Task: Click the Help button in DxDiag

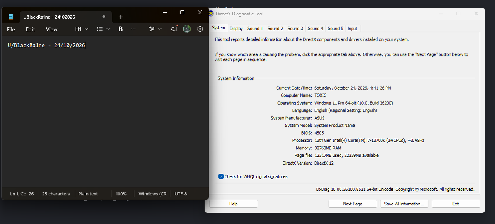Action: 234,204
